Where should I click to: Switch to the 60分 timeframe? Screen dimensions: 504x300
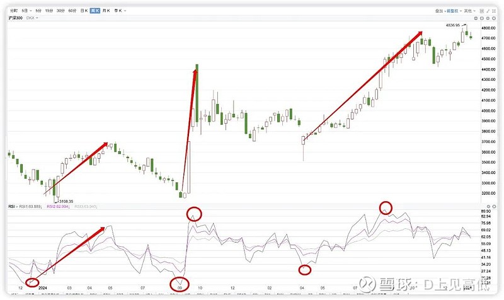point(72,11)
